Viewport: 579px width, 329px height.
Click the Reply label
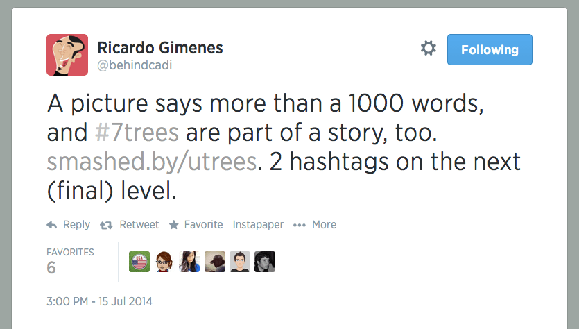[76, 225]
